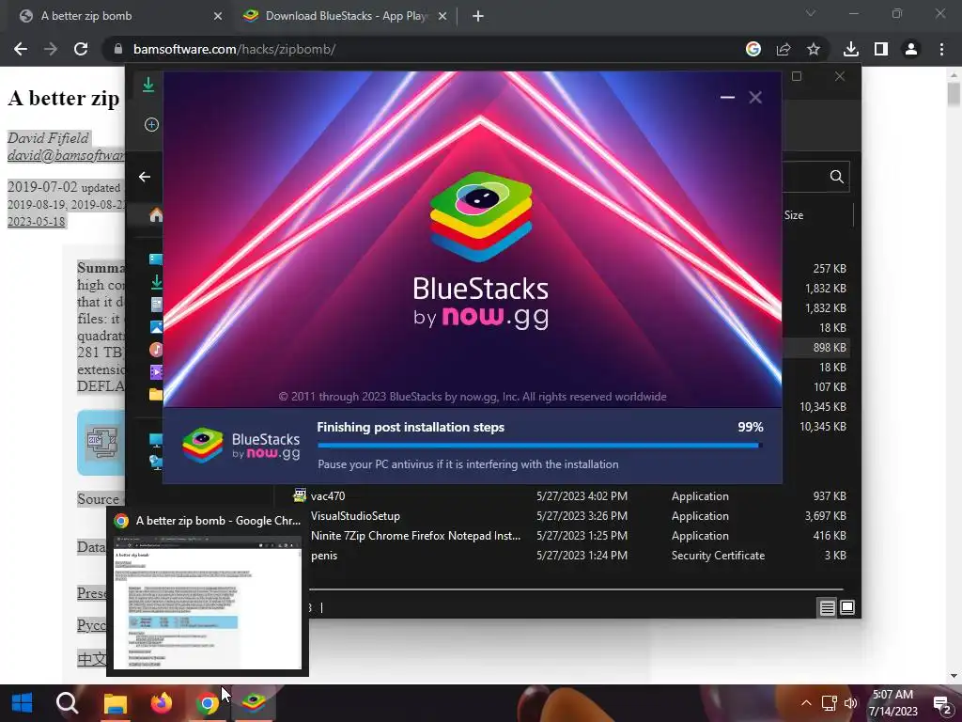The height and width of the screenshot is (722, 962).
Task: Click the BlueStacks installer taskbar icon
Action: point(254,703)
